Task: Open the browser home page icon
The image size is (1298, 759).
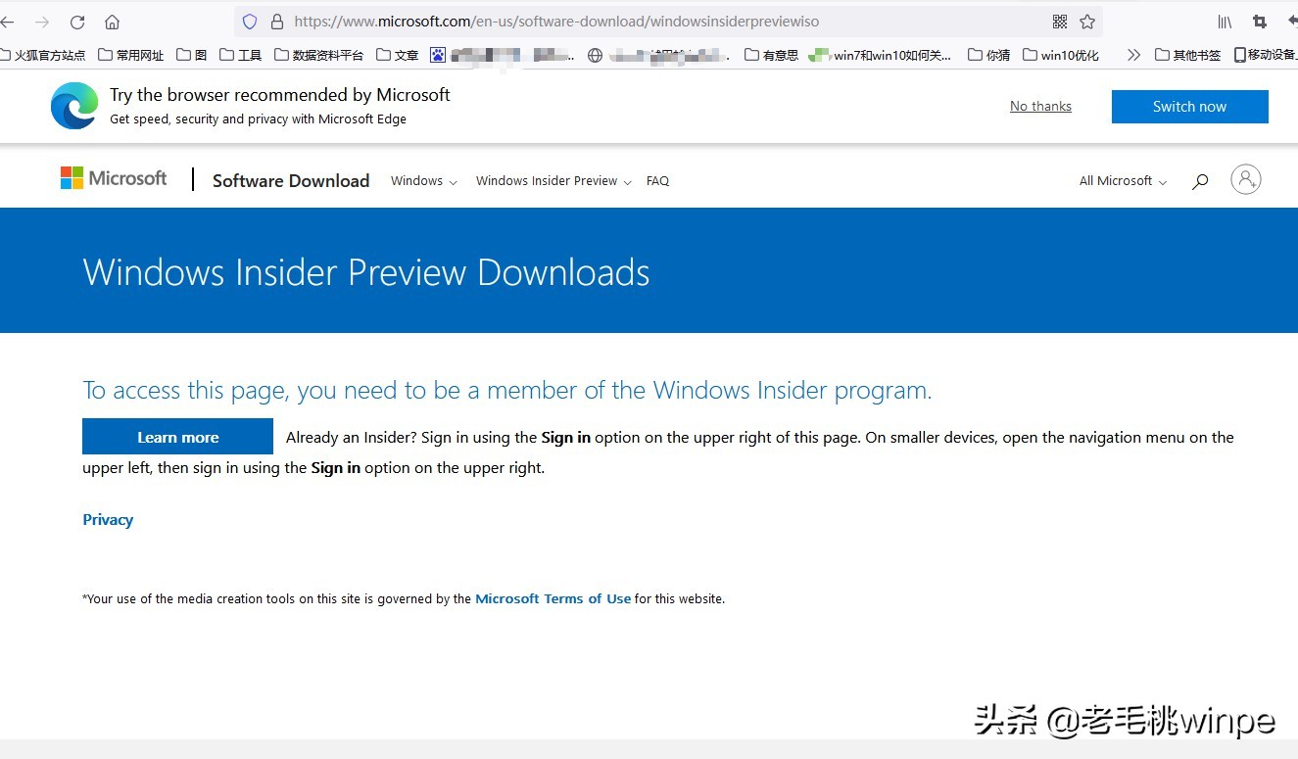Action: 112,22
